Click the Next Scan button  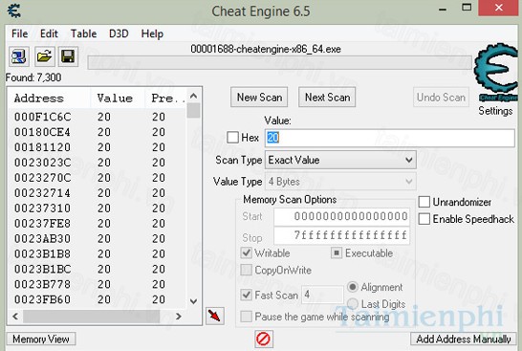pyautogui.click(x=327, y=98)
